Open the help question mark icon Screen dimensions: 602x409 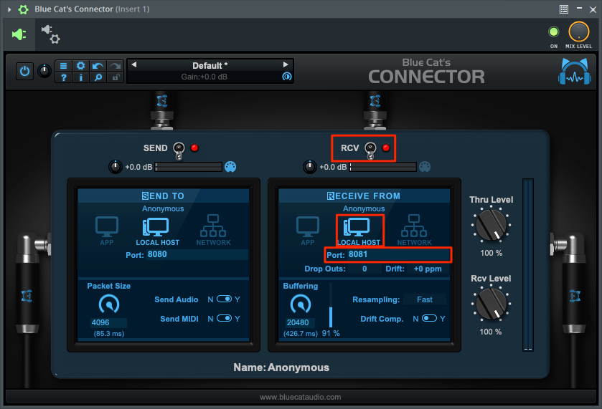pos(63,77)
